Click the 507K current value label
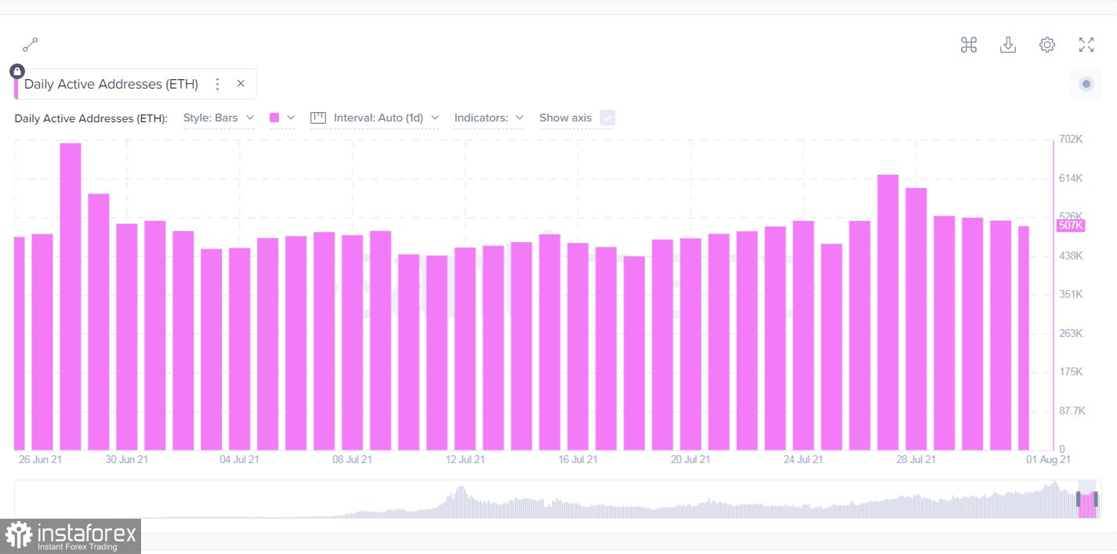The width and height of the screenshot is (1117, 554). coord(1071,226)
